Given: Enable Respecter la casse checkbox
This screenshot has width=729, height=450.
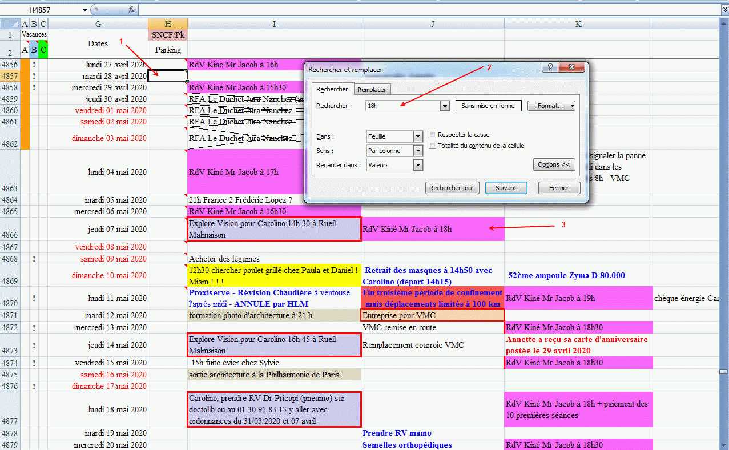Looking at the screenshot, I should pyautogui.click(x=433, y=135).
